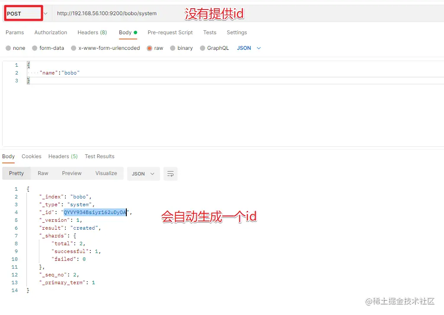Open the response Body tab

(8, 156)
